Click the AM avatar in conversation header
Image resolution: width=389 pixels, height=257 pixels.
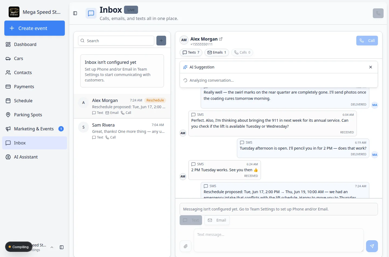(184, 40)
